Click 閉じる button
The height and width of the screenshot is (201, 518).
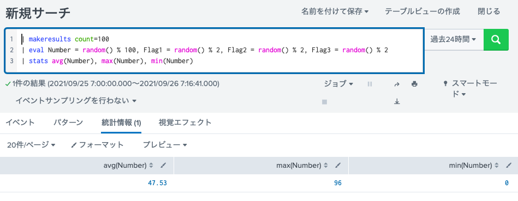[x=489, y=11]
